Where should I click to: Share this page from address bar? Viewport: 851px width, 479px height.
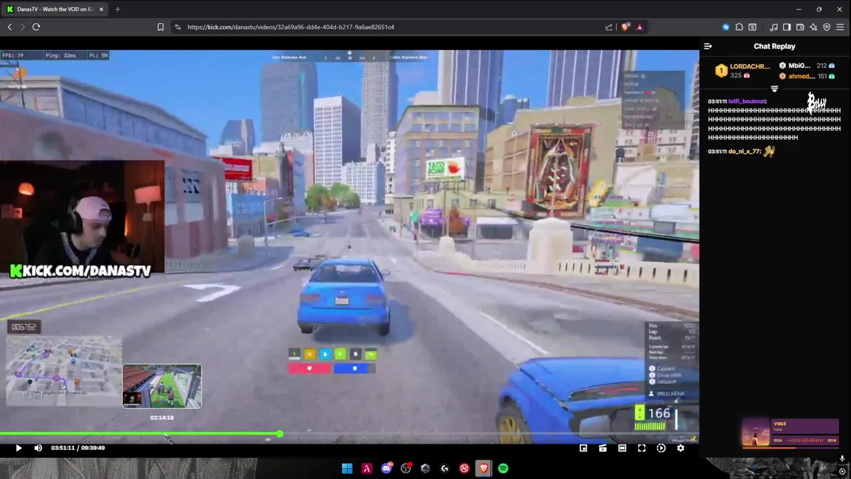[x=608, y=27]
